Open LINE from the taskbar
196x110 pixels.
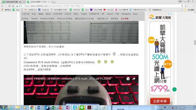(82, 108)
